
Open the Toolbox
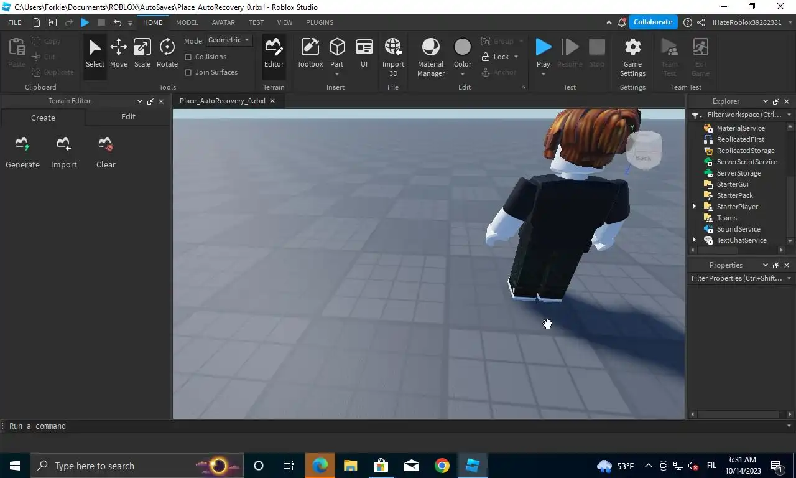[310, 54]
